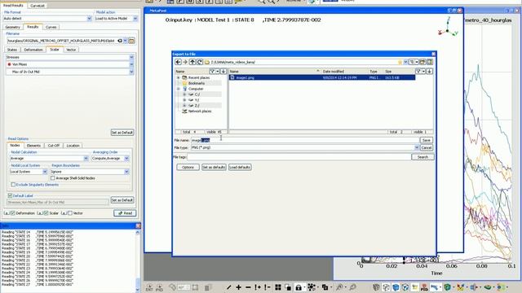
Task: Select wireframe cube view style icon
Action: click(x=386, y=287)
